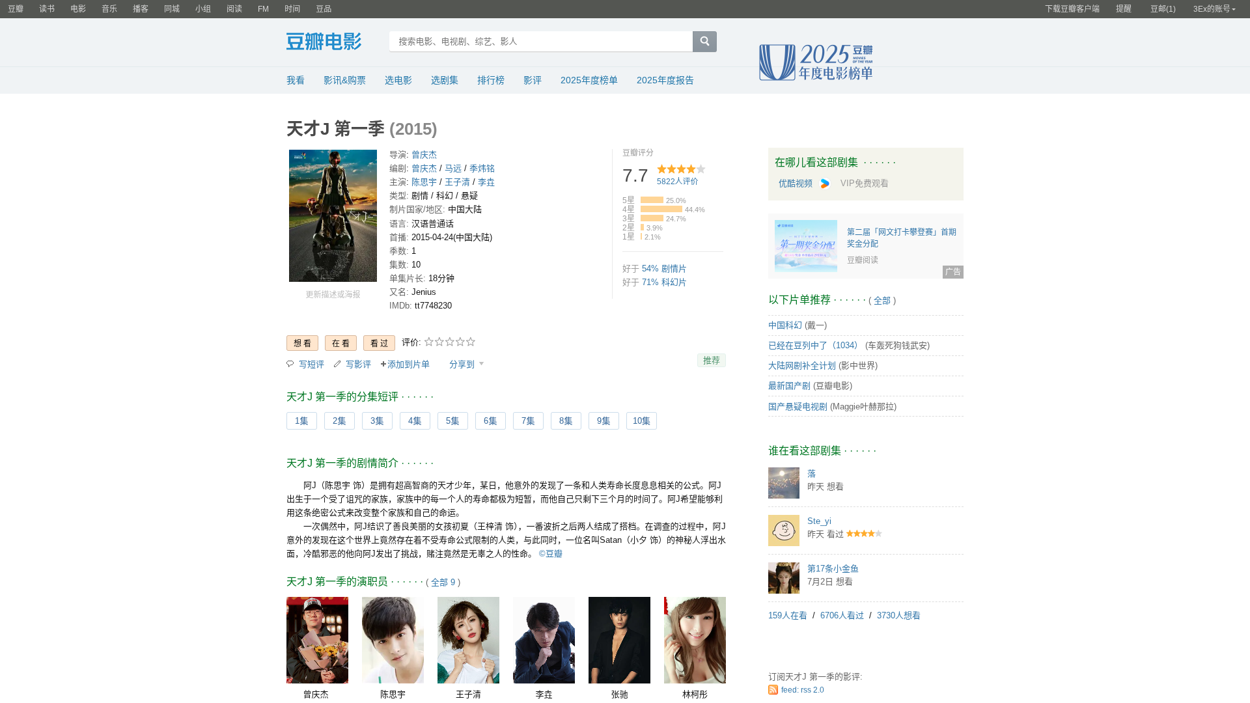Click 下载豆瓣客户端 link
Image resolution: width=1250 pixels, height=703 pixels.
coord(1072,9)
